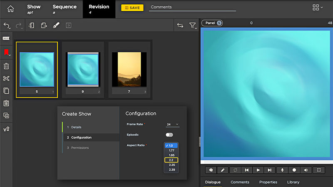Select aspect ratio 2.35

(171, 165)
